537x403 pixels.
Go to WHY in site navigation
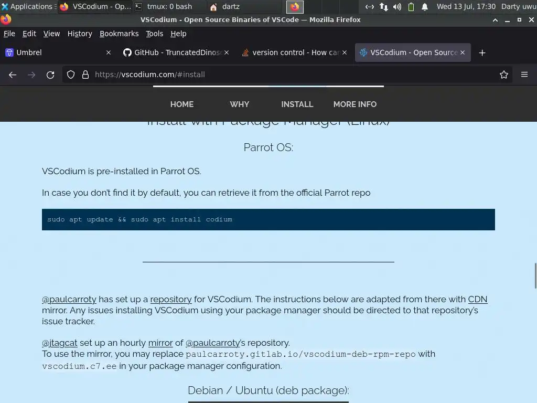(x=239, y=104)
